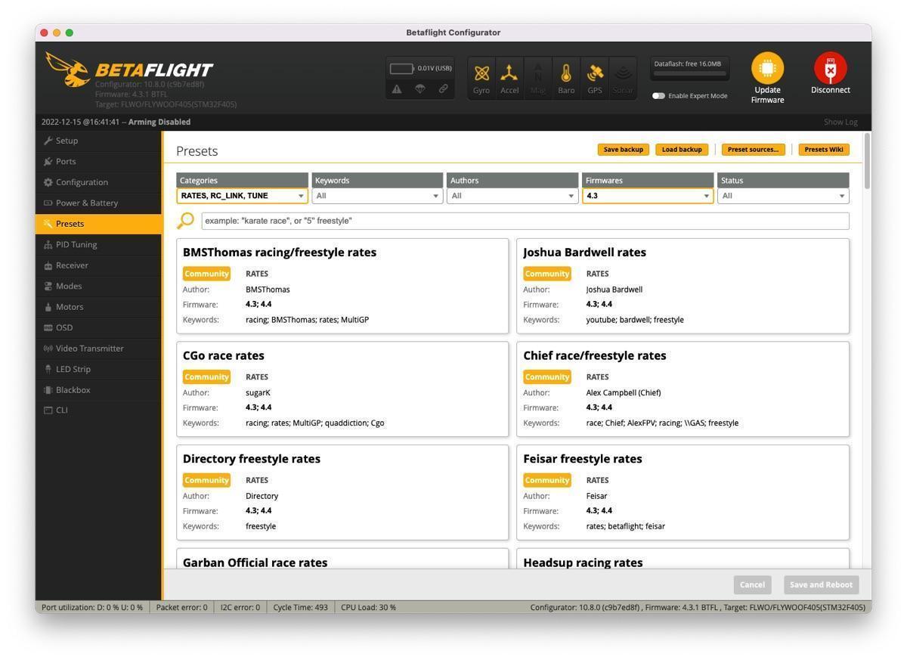Switch to the PID Tuning tab

tap(98, 244)
